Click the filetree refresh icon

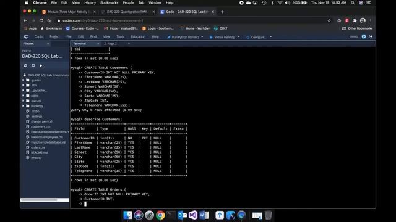[x=25, y=65]
